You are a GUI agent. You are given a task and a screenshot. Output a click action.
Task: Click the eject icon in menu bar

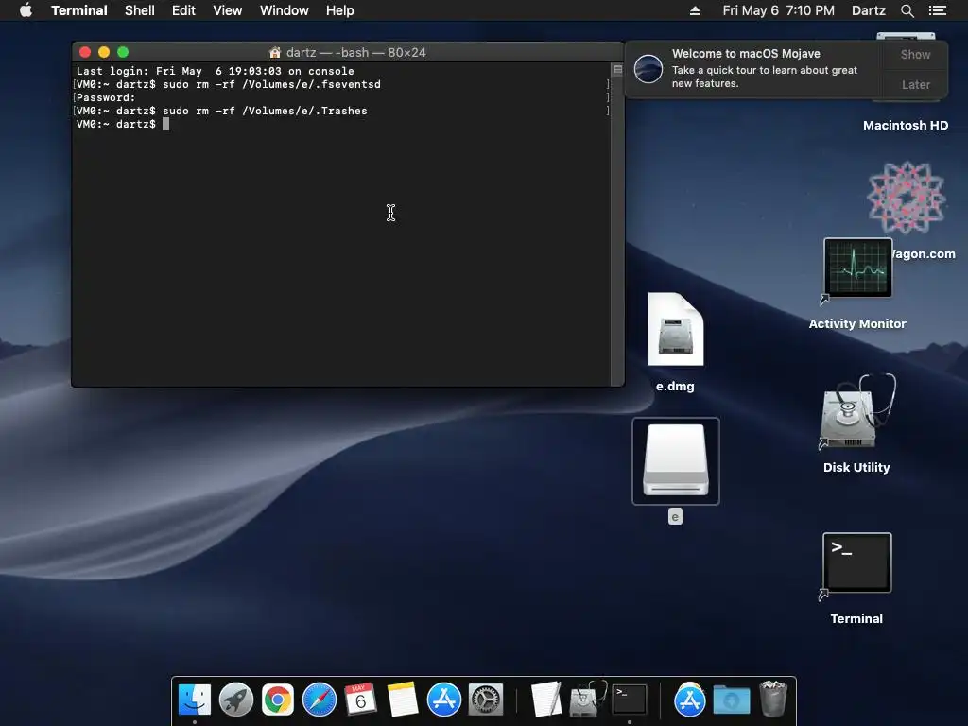click(x=695, y=10)
